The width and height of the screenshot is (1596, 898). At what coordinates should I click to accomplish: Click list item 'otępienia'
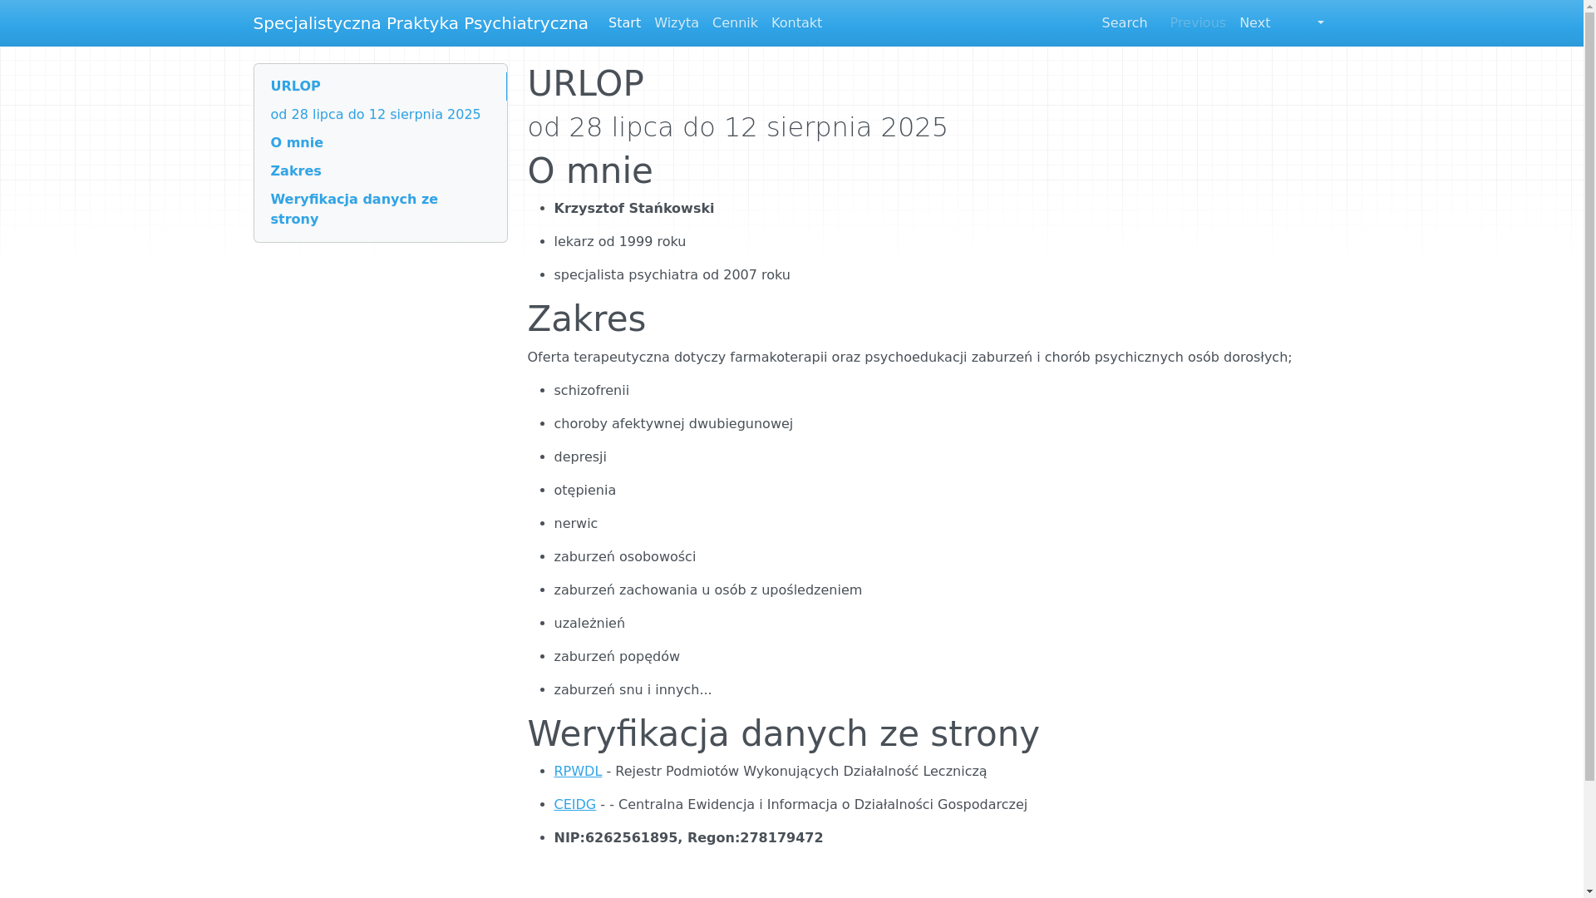(x=584, y=491)
